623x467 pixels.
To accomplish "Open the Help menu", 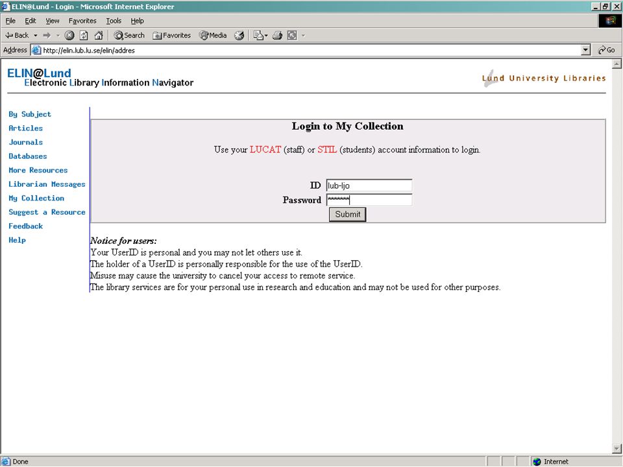I will pos(137,21).
